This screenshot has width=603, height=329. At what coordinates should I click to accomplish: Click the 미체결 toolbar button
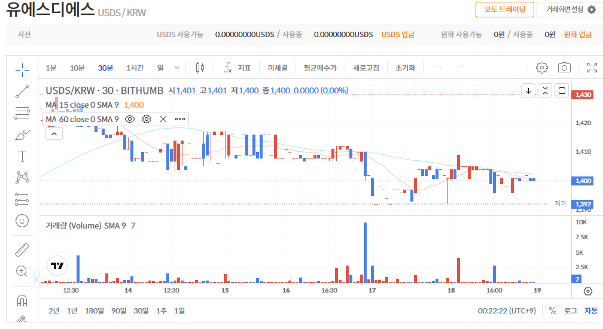(x=278, y=68)
